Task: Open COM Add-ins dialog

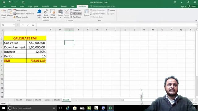Action: pyautogui.click(x=53, y=14)
